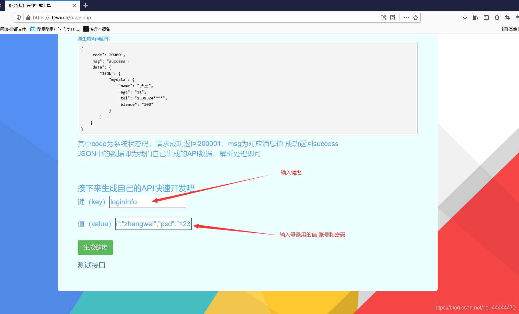Open the downloads arrow icon
The height and width of the screenshot is (314, 519).
[465, 18]
